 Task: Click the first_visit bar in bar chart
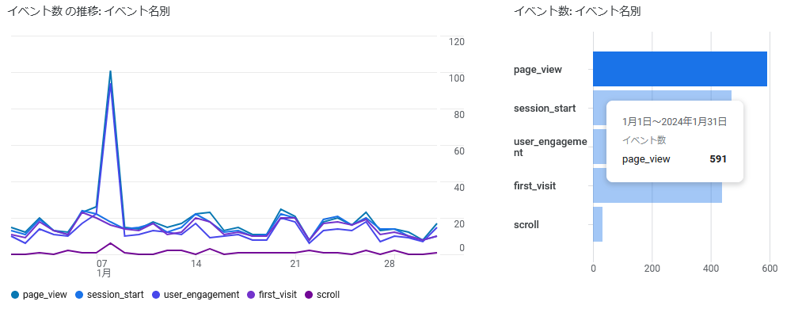coord(657,185)
